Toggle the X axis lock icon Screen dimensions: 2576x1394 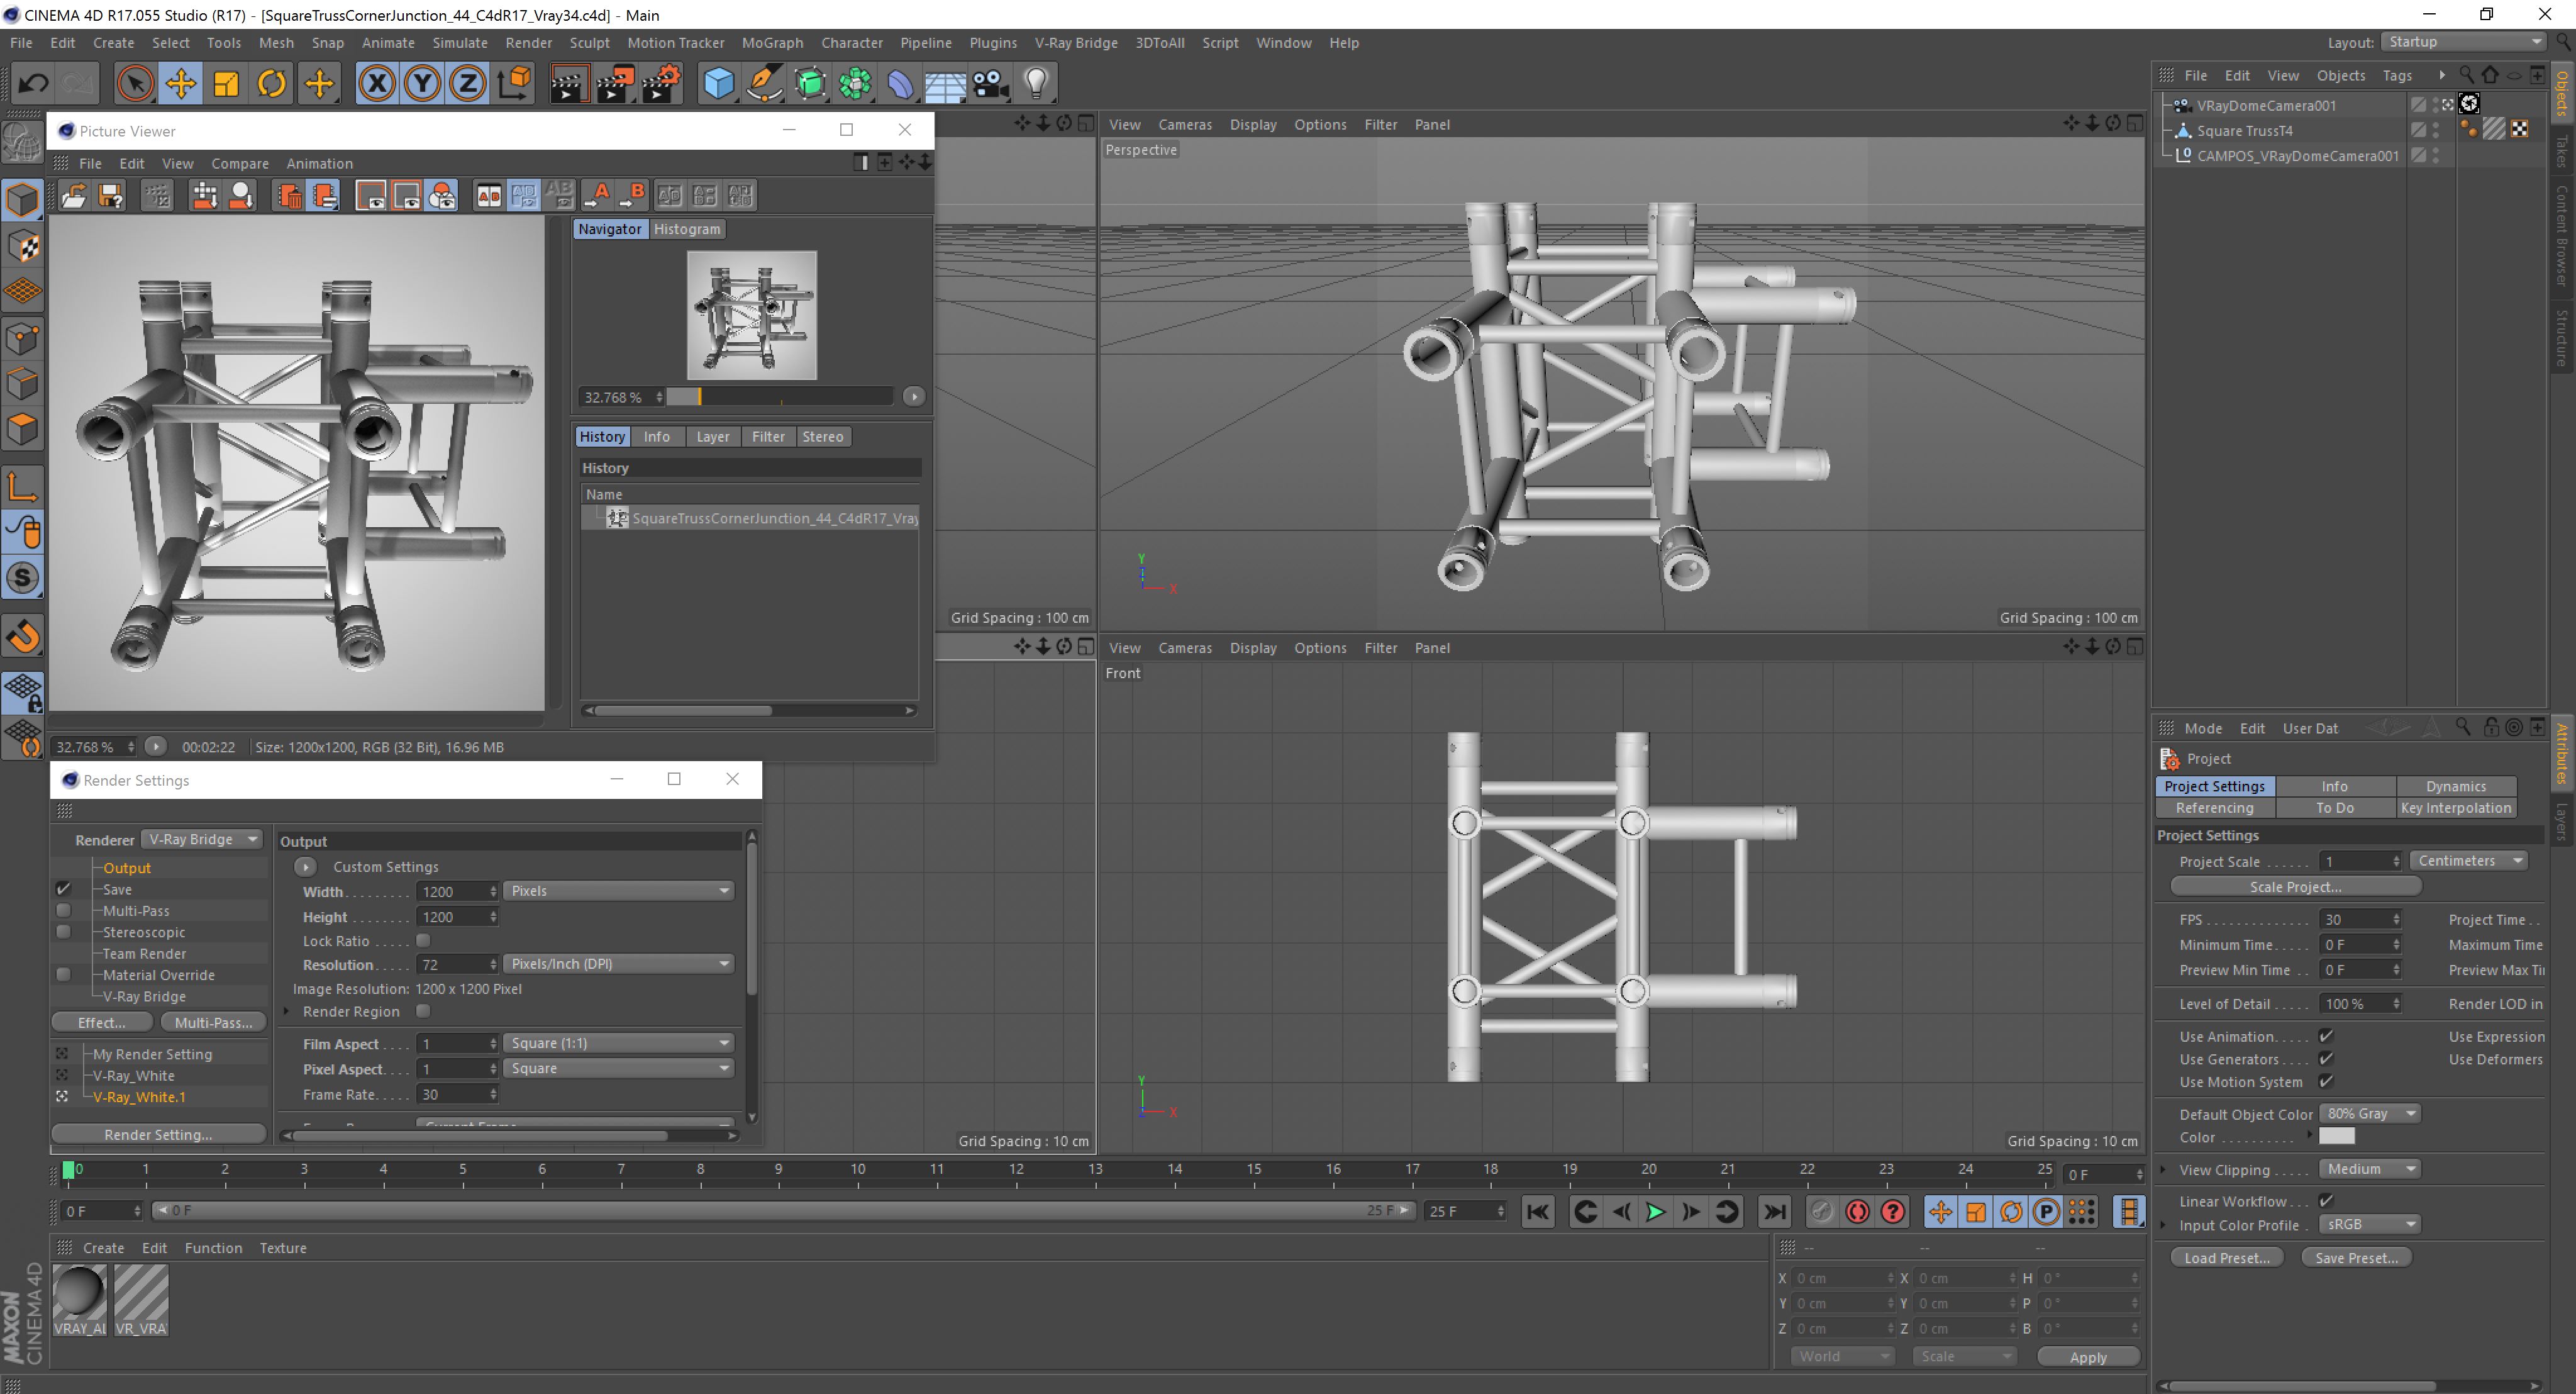(x=376, y=83)
